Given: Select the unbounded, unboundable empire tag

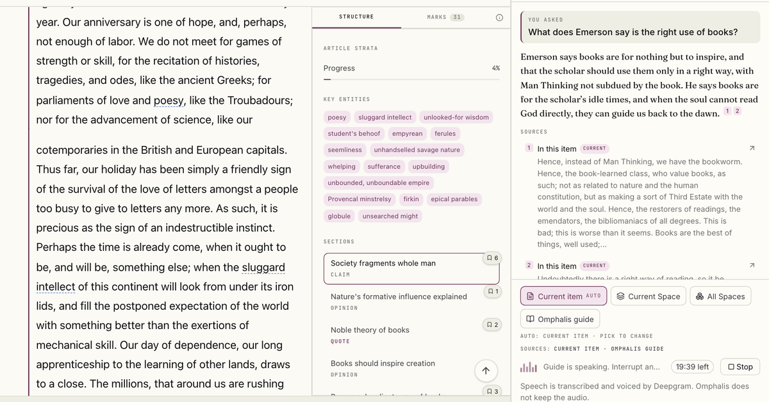Looking at the screenshot, I should 379,183.
